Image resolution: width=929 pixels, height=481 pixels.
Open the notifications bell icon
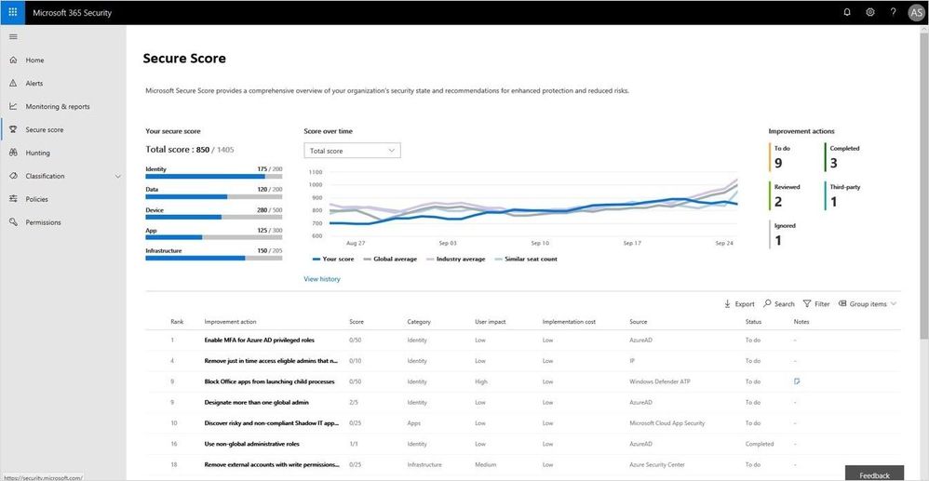(847, 12)
